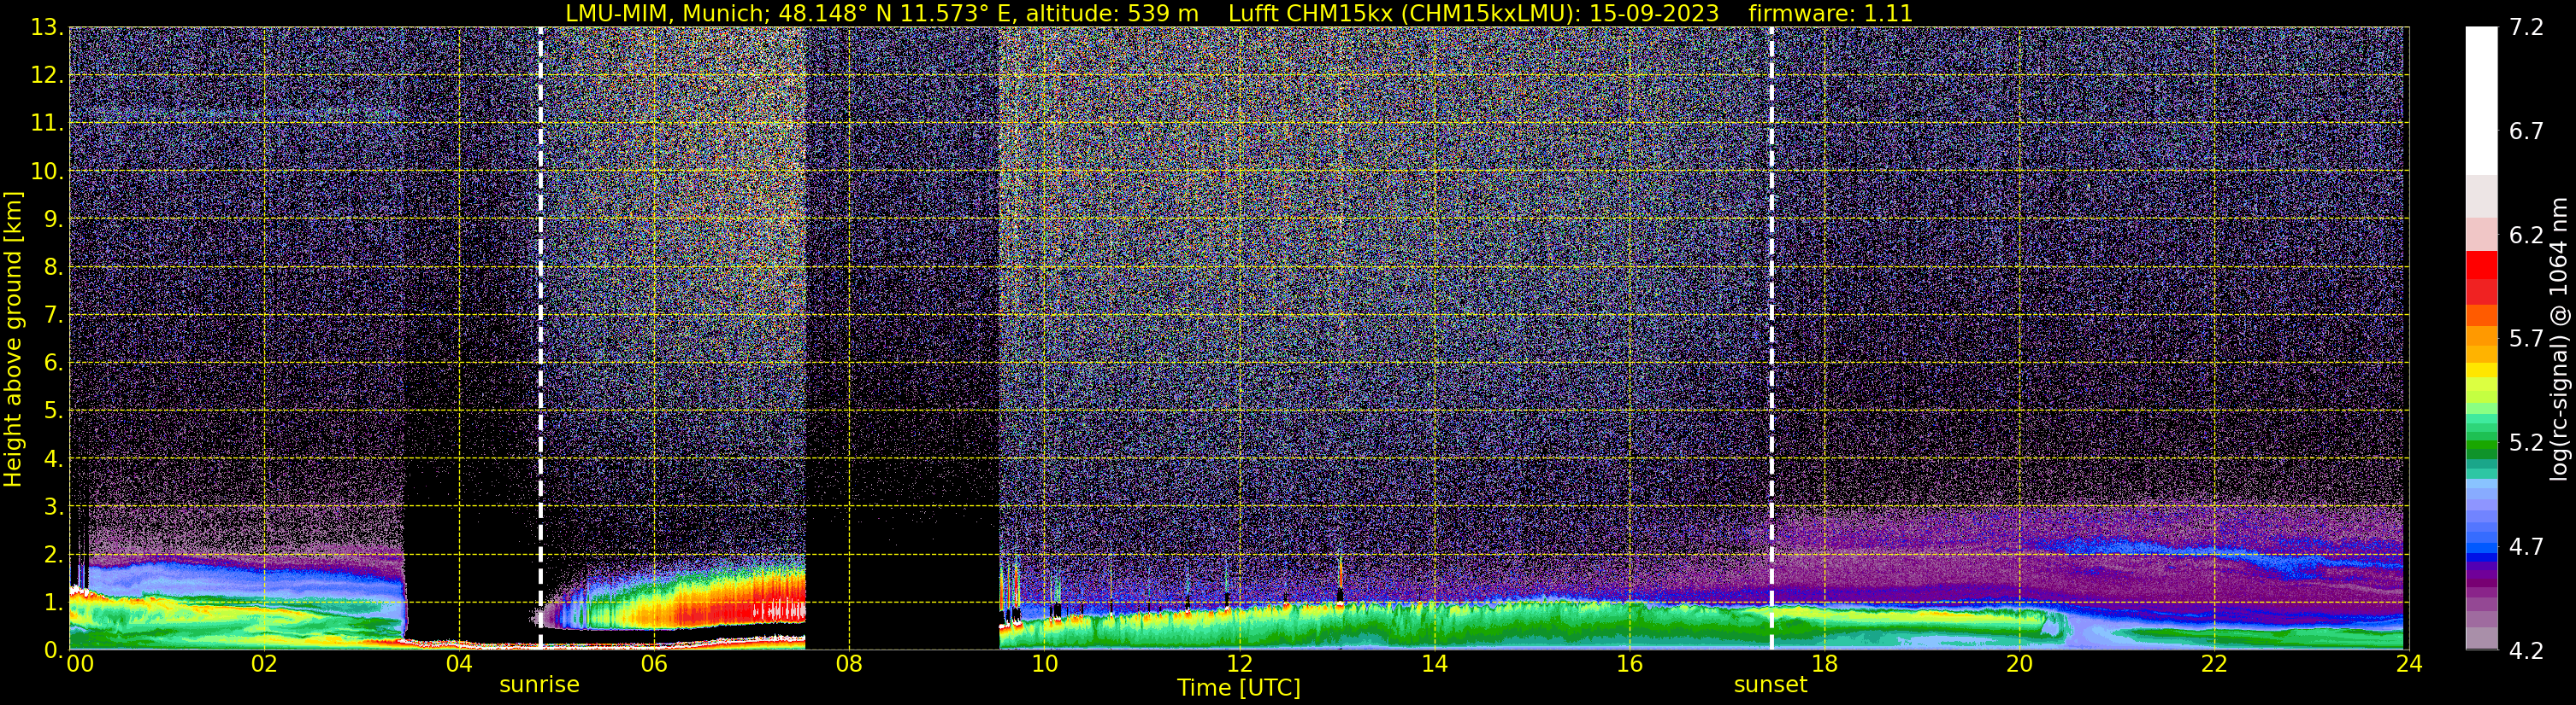Click the altitude: 539 m text in title
Screen dimensions: 2576x705
1112,13
